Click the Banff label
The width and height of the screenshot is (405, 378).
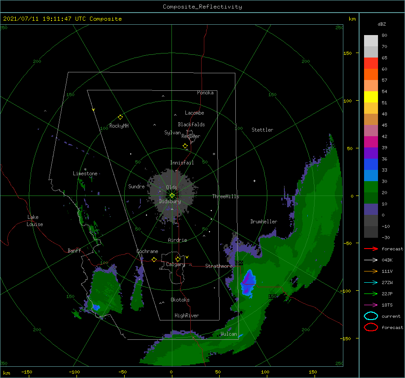click(x=74, y=250)
